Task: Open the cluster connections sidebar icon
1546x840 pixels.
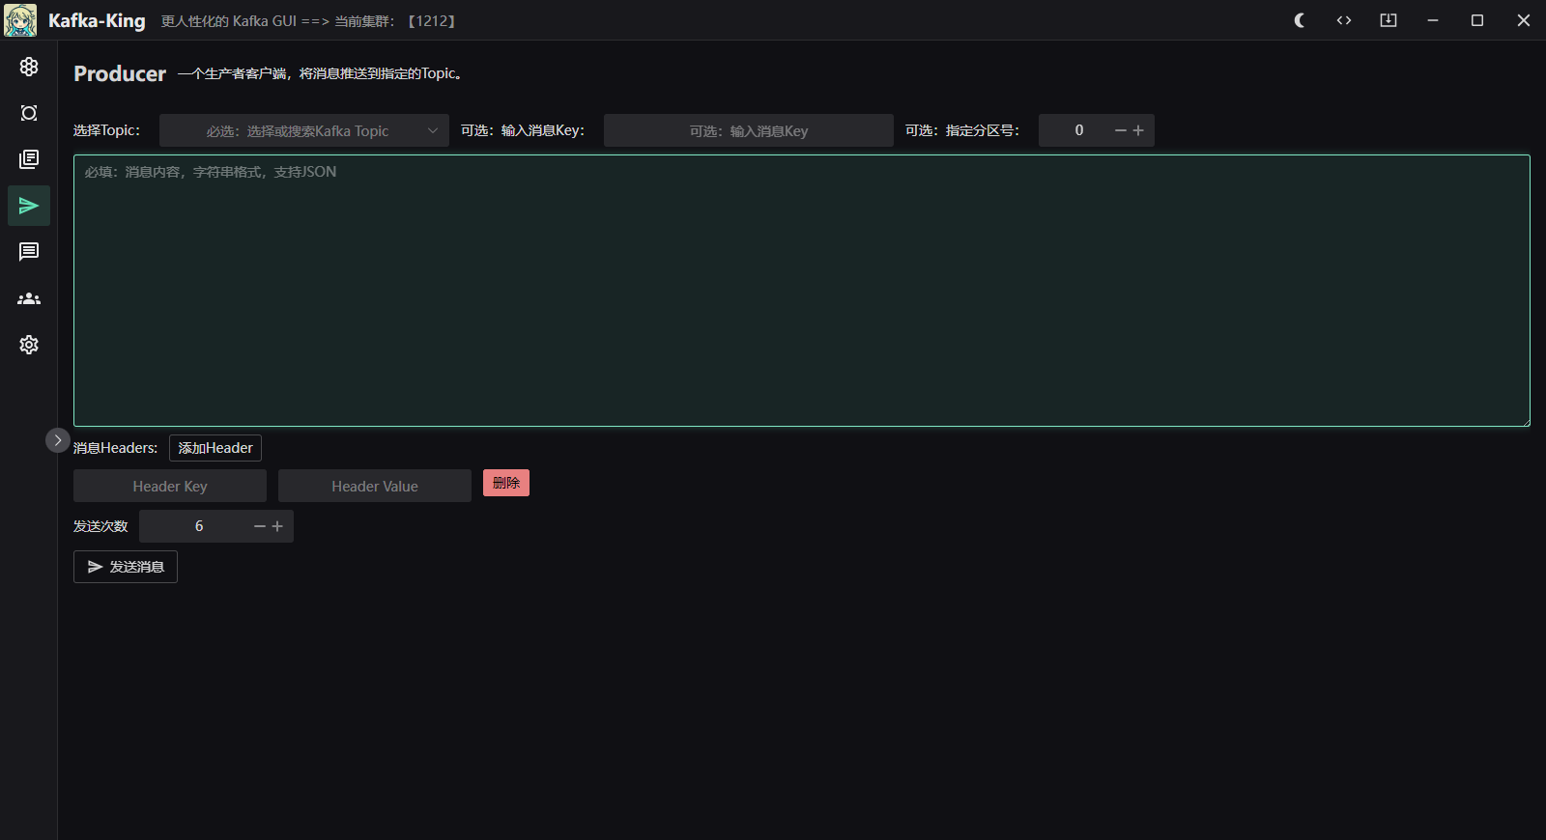Action: point(29,67)
